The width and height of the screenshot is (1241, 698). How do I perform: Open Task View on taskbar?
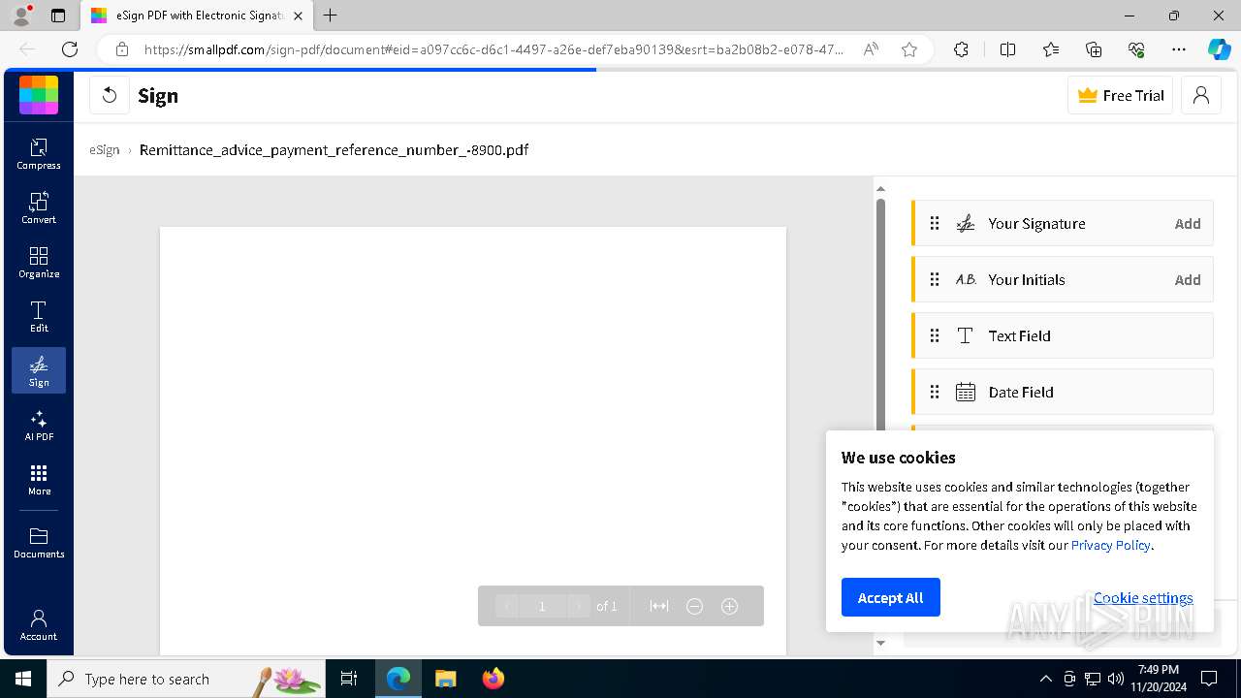(x=349, y=679)
